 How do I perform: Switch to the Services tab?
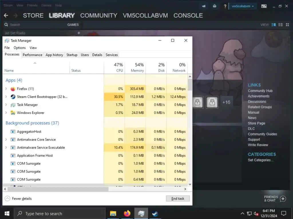(x=112, y=55)
